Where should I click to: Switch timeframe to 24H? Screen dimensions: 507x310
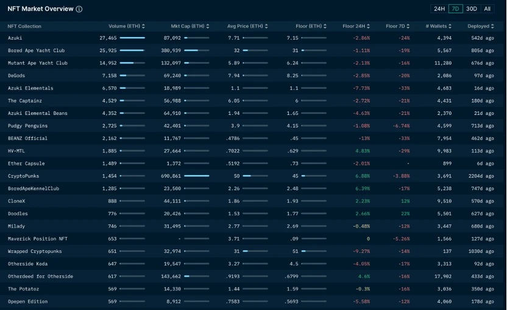click(x=439, y=9)
